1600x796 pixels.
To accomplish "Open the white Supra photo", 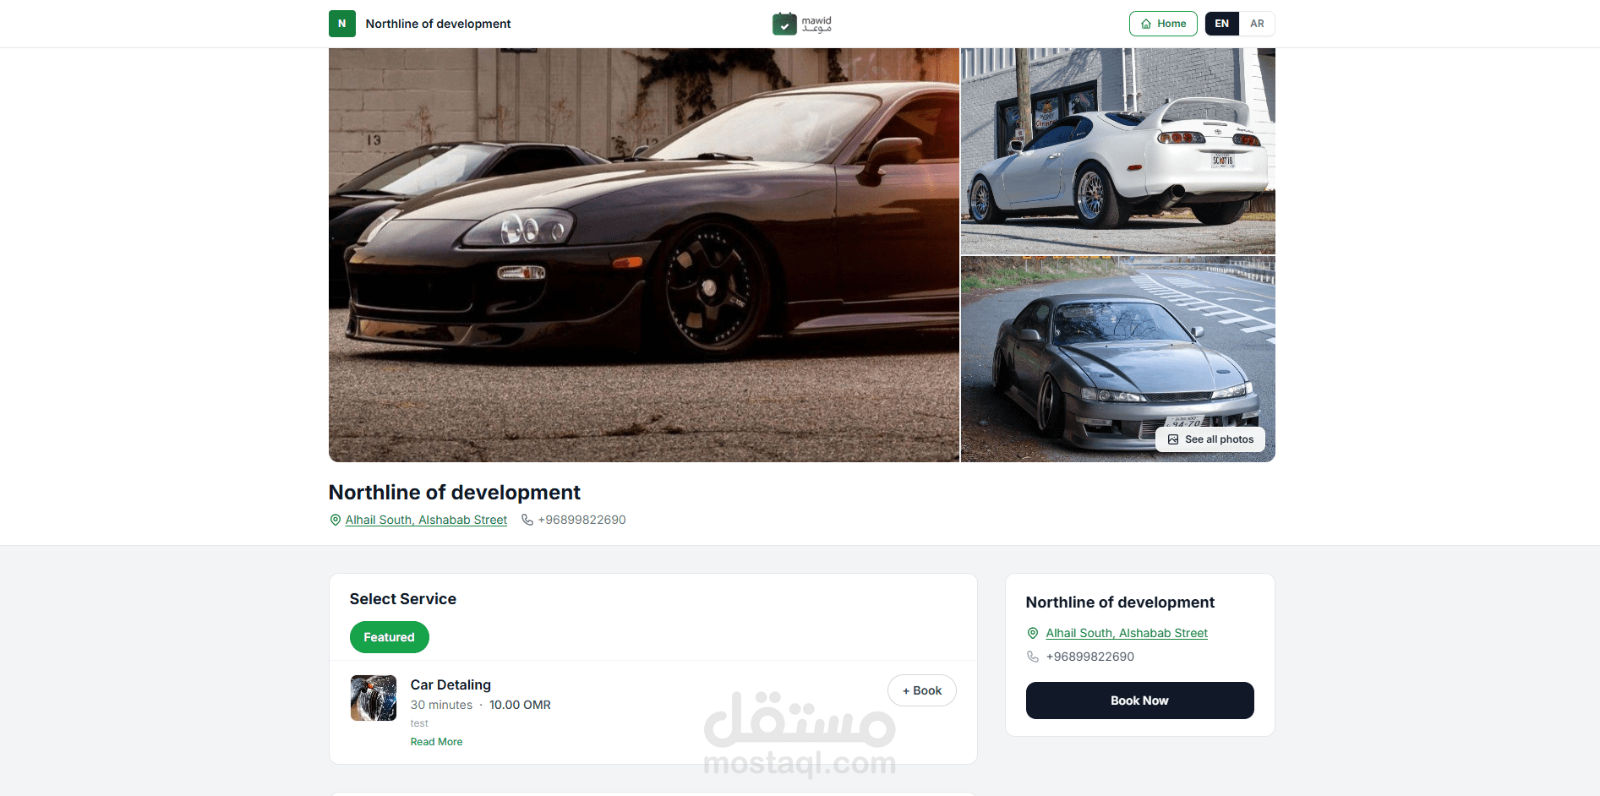I will [1118, 151].
